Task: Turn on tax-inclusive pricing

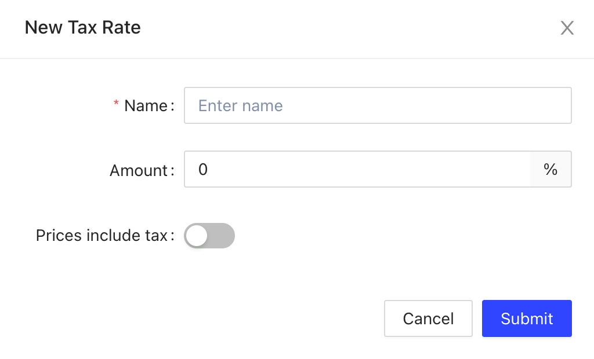Action: [209, 236]
